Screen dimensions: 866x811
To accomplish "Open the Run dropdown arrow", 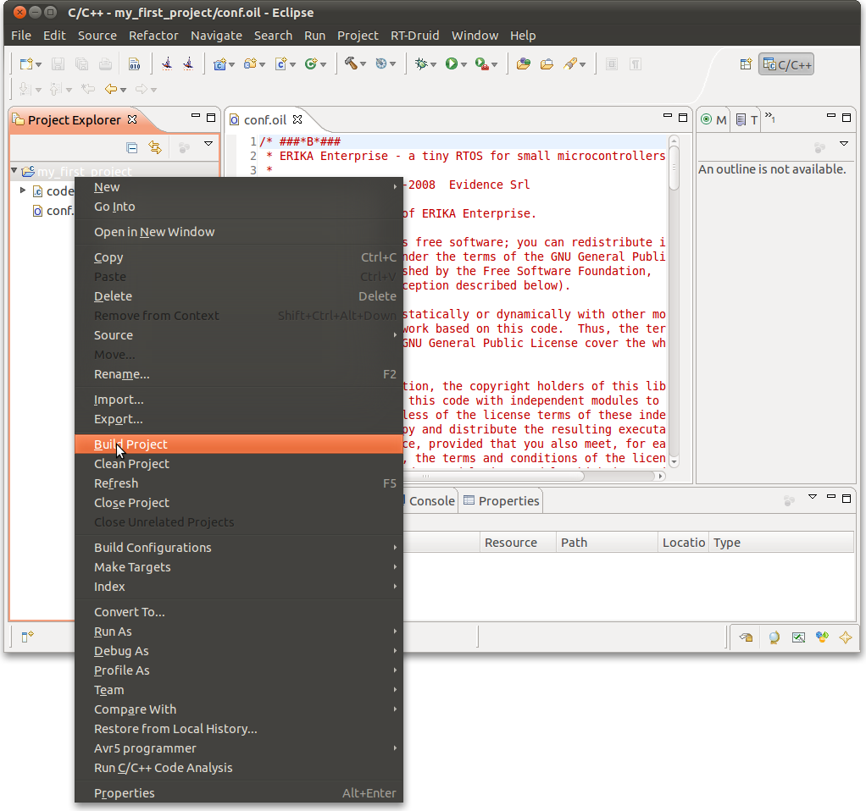I will pyautogui.click(x=464, y=65).
